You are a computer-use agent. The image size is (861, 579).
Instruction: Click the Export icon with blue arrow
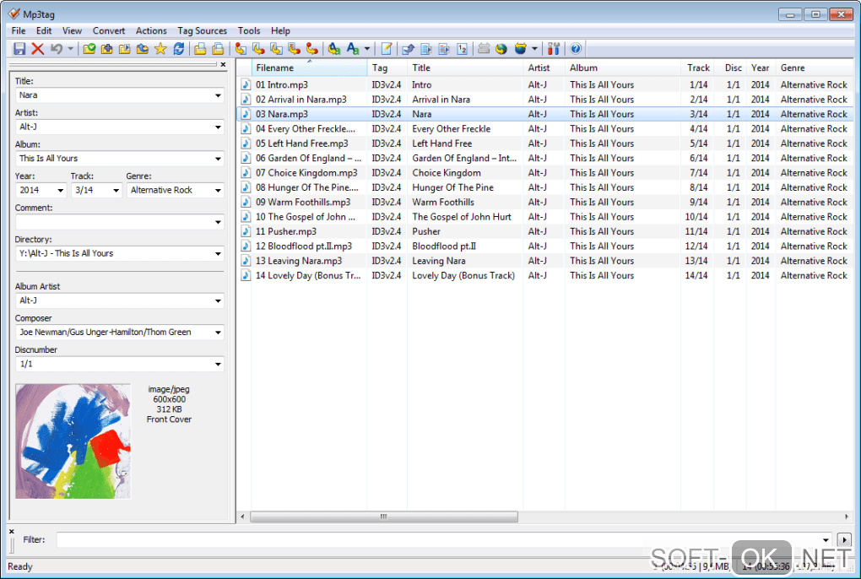tap(408, 49)
